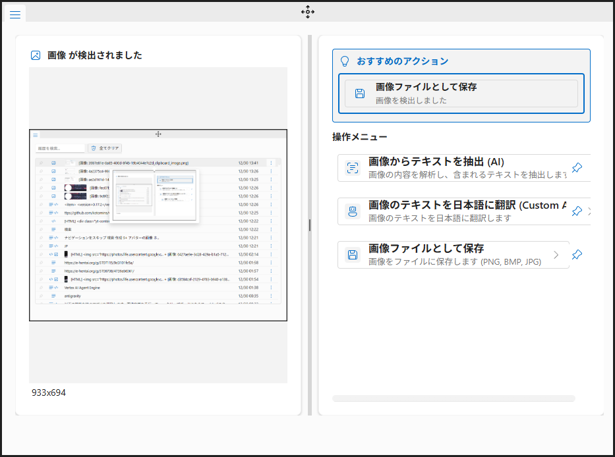
Task: Choose the recommended 画像ファイルとして保存 action
Action: 461,93
